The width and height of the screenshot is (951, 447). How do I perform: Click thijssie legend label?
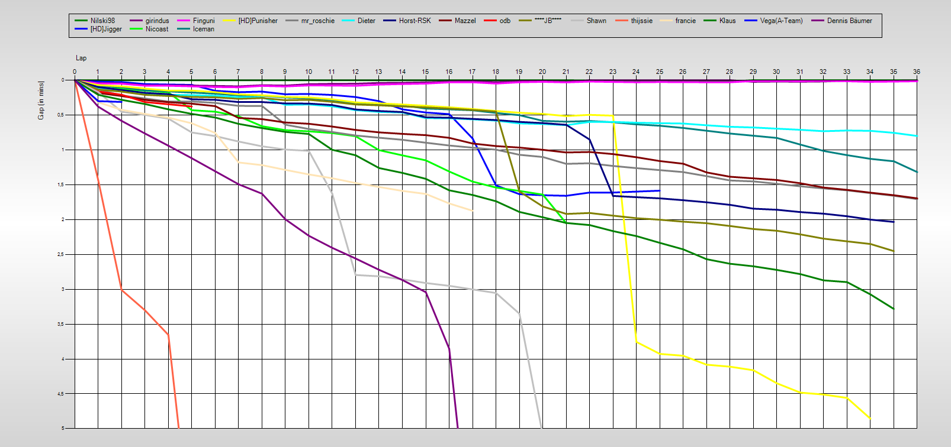point(641,21)
